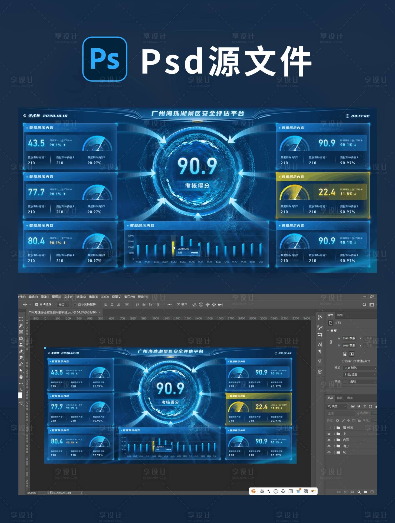This screenshot has height=523, width=395.
Task: Expand the bg layer group
Action: click(x=334, y=452)
